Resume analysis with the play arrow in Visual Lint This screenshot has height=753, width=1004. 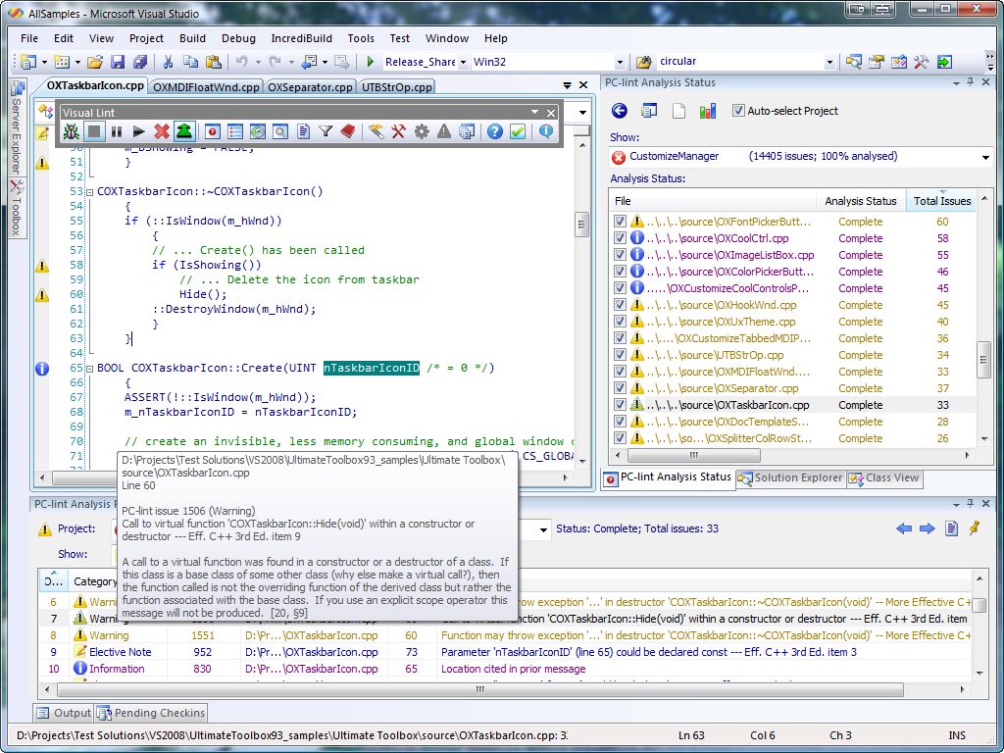pos(138,132)
